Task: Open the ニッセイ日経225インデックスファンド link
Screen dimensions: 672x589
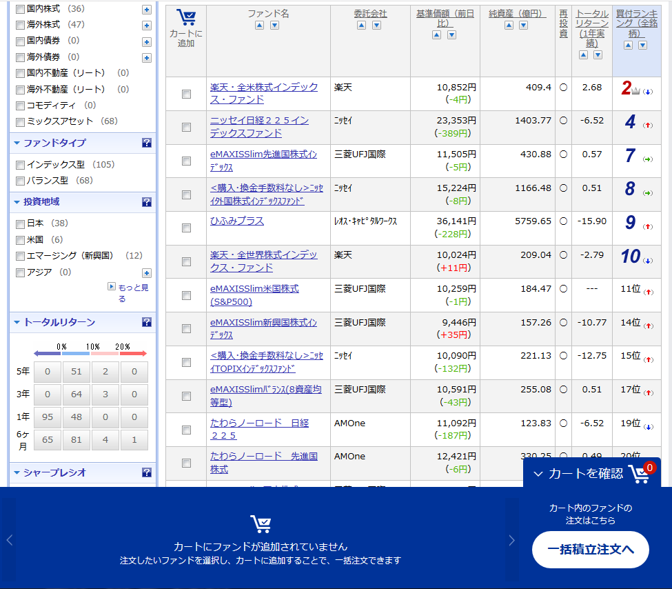Action: tap(259, 127)
